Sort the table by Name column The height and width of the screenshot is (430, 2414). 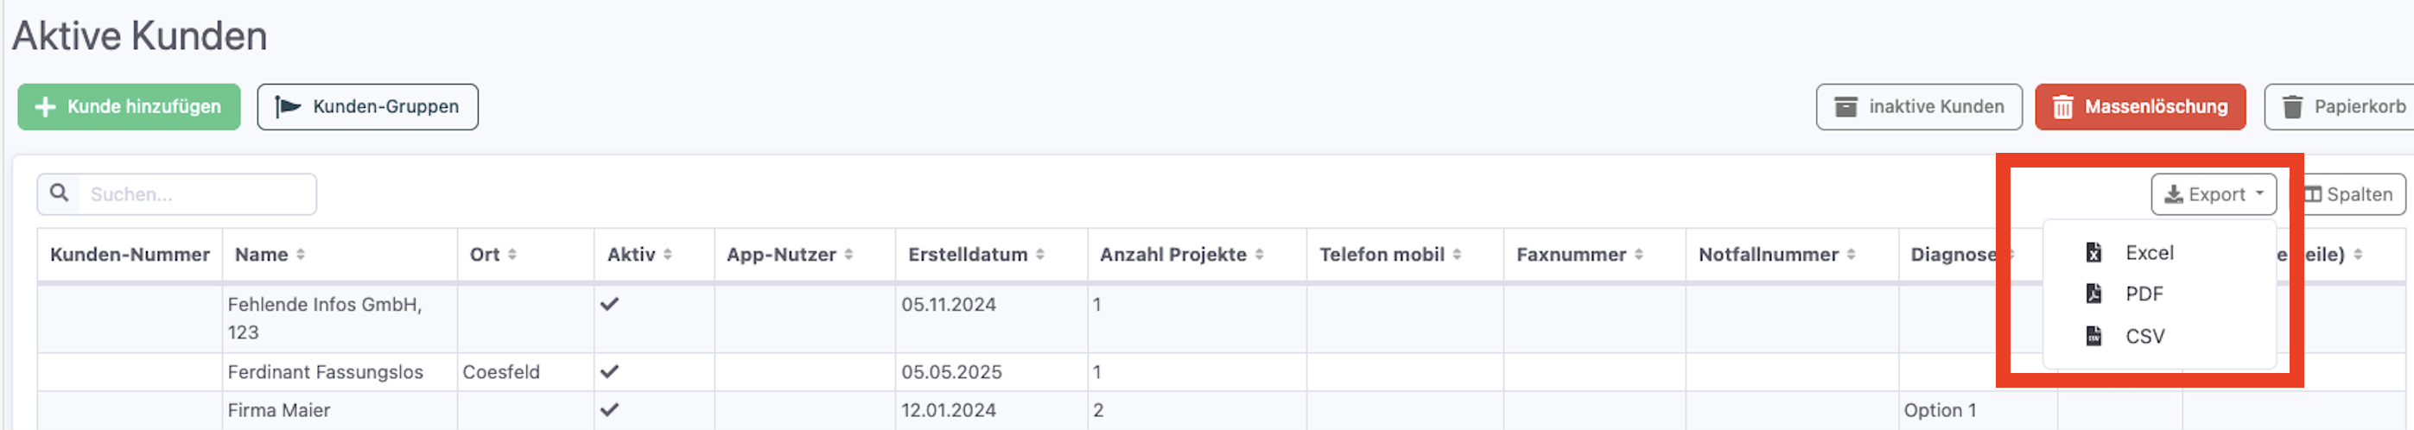pos(300,255)
